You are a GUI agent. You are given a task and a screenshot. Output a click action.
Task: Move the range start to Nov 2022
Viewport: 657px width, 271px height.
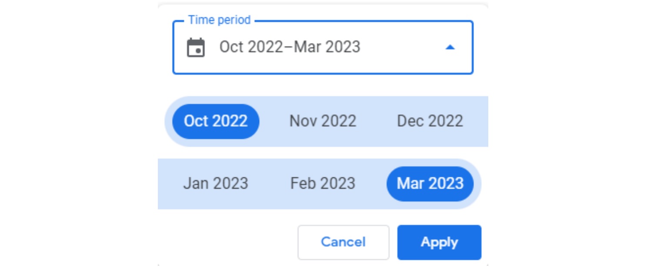323,121
